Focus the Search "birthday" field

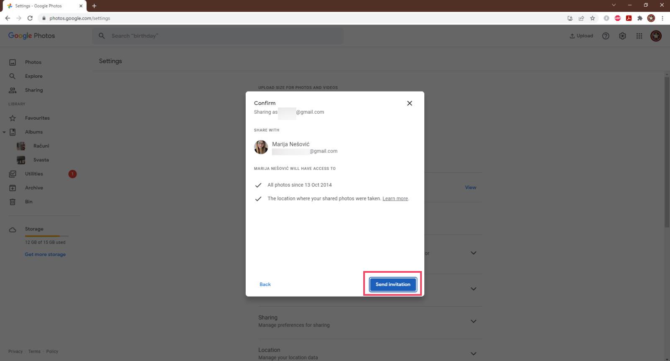[218, 36]
